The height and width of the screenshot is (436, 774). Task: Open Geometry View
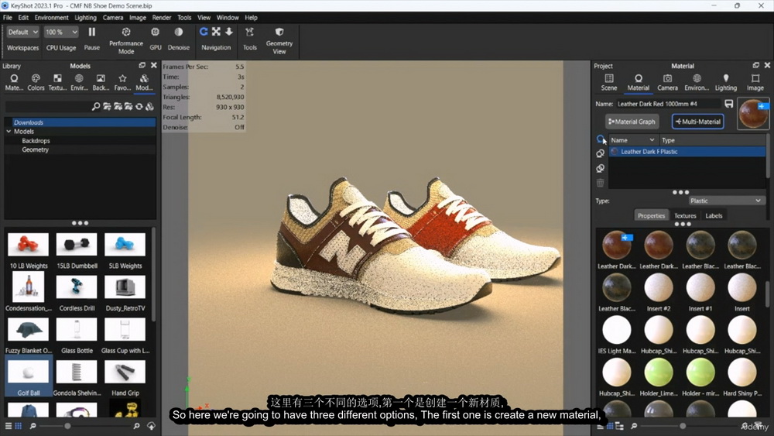(279, 40)
